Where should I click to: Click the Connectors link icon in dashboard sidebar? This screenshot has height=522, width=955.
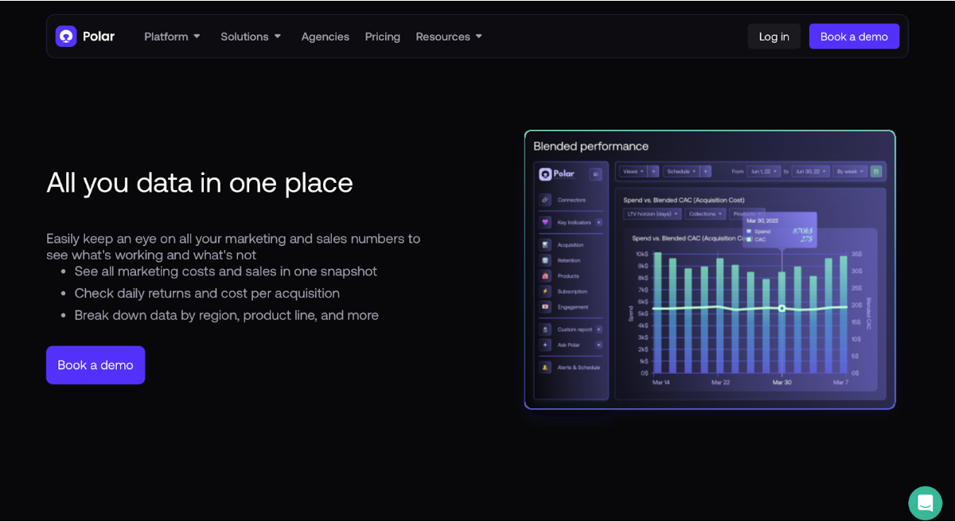tap(545, 200)
